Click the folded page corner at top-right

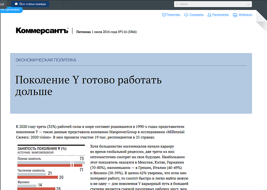click(261, 18)
